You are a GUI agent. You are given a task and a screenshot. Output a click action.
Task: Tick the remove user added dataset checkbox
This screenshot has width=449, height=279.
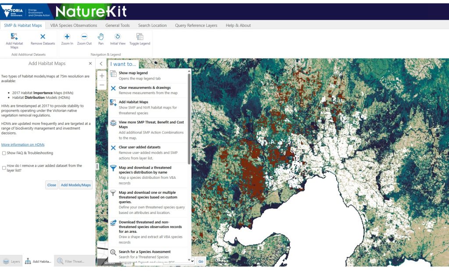pos(4,168)
